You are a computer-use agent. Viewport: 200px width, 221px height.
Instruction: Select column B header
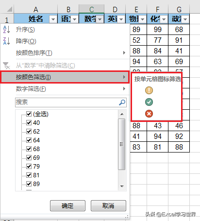[x=68, y=10]
